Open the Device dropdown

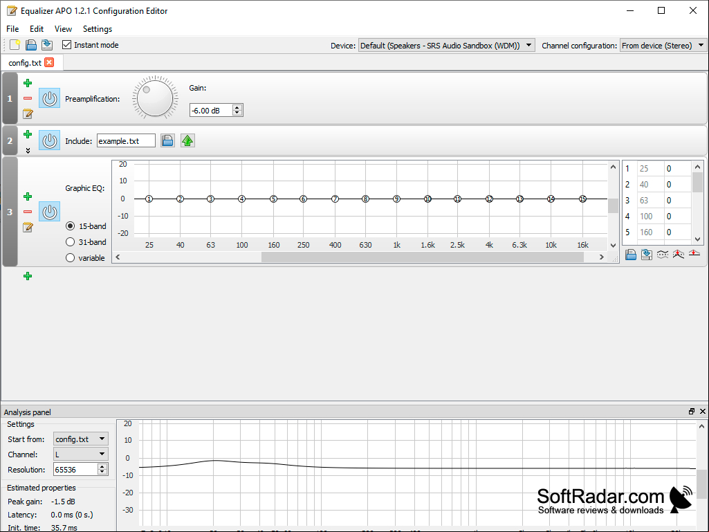(x=446, y=45)
